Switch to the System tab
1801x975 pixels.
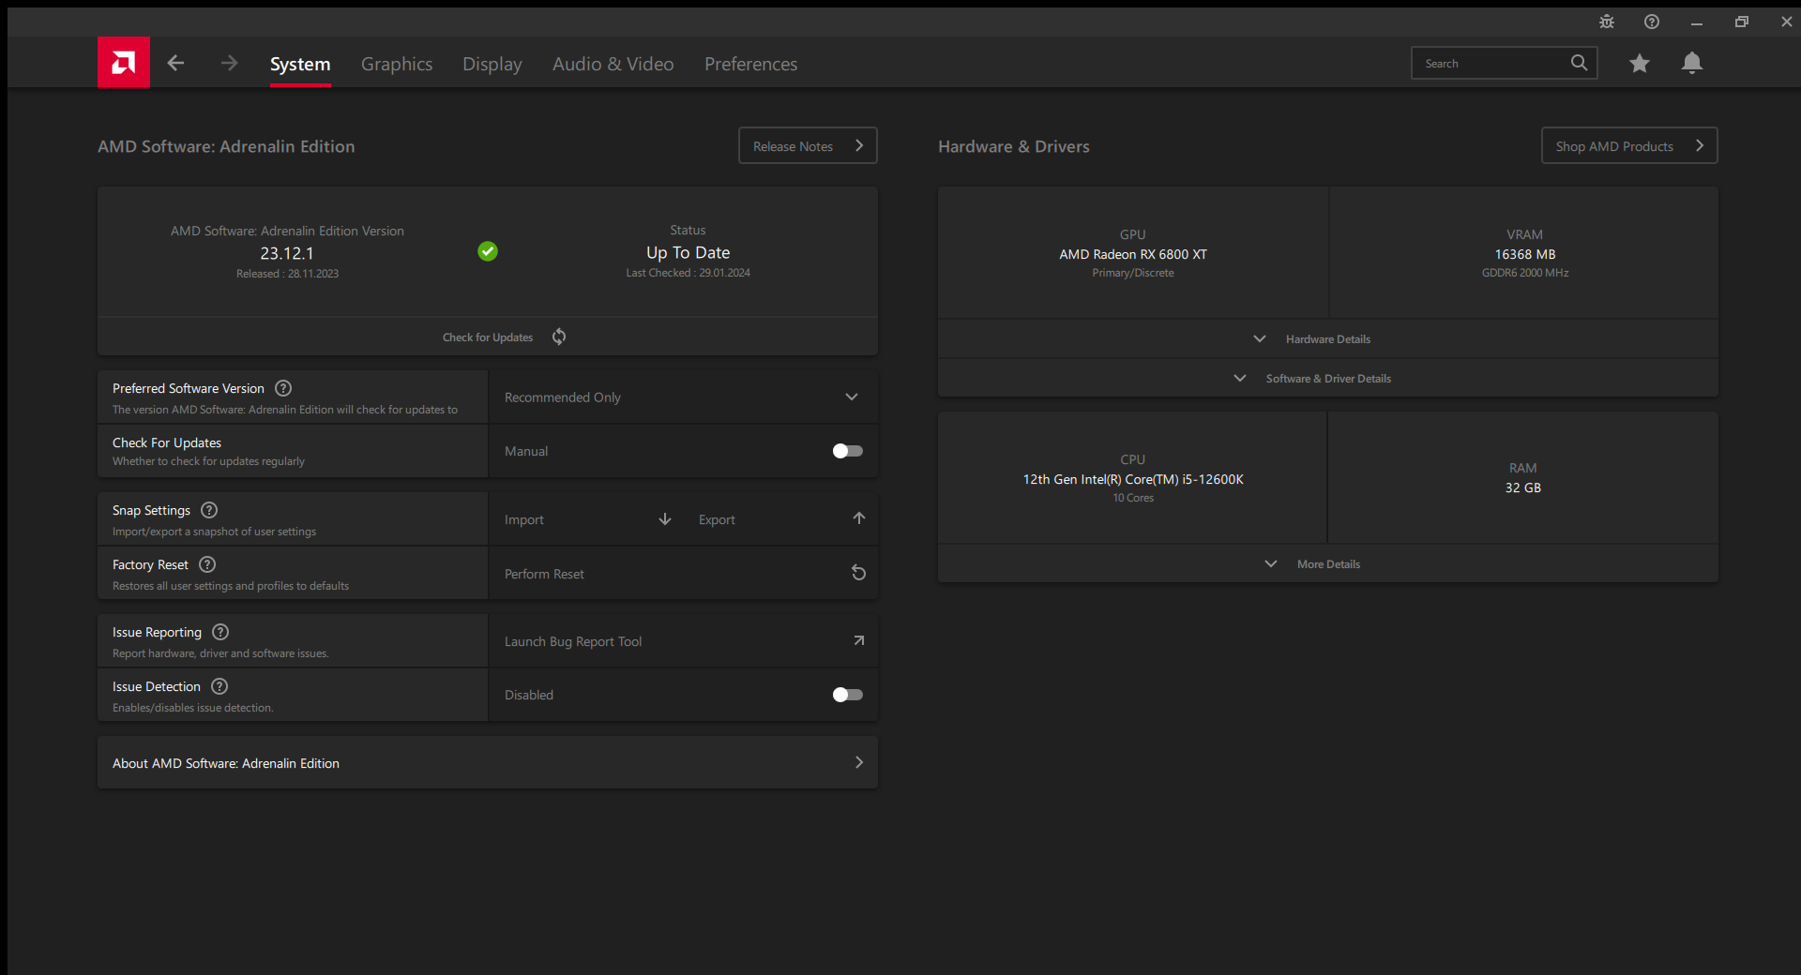click(300, 64)
